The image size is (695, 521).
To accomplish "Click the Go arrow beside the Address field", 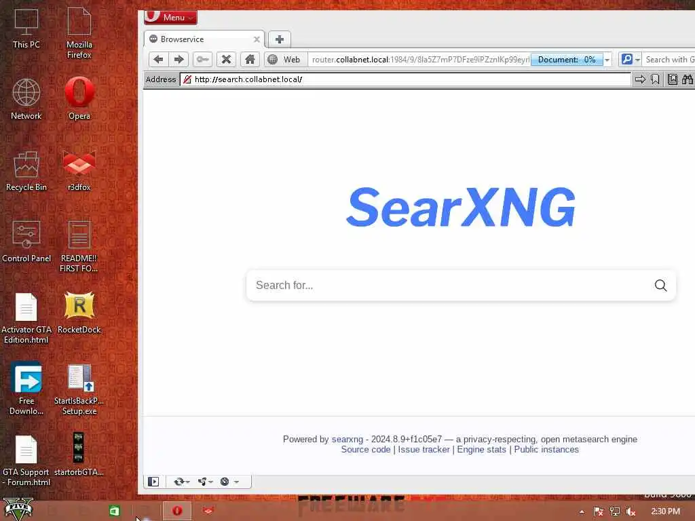I will tap(640, 79).
